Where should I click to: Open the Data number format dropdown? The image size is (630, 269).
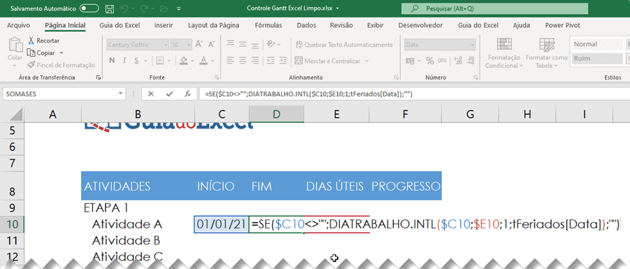tap(472, 45)
